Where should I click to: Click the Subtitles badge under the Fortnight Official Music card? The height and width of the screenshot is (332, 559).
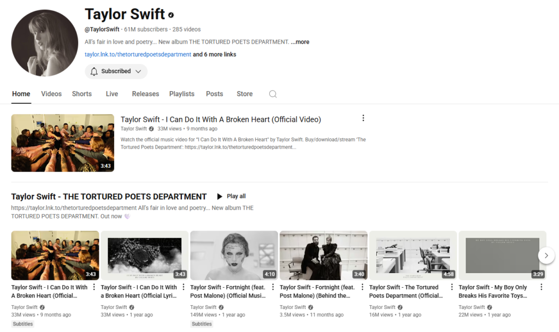tap(202, 324)
